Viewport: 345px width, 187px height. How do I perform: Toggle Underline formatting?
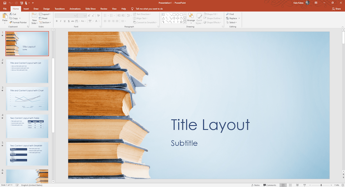[x=65, y=21]
